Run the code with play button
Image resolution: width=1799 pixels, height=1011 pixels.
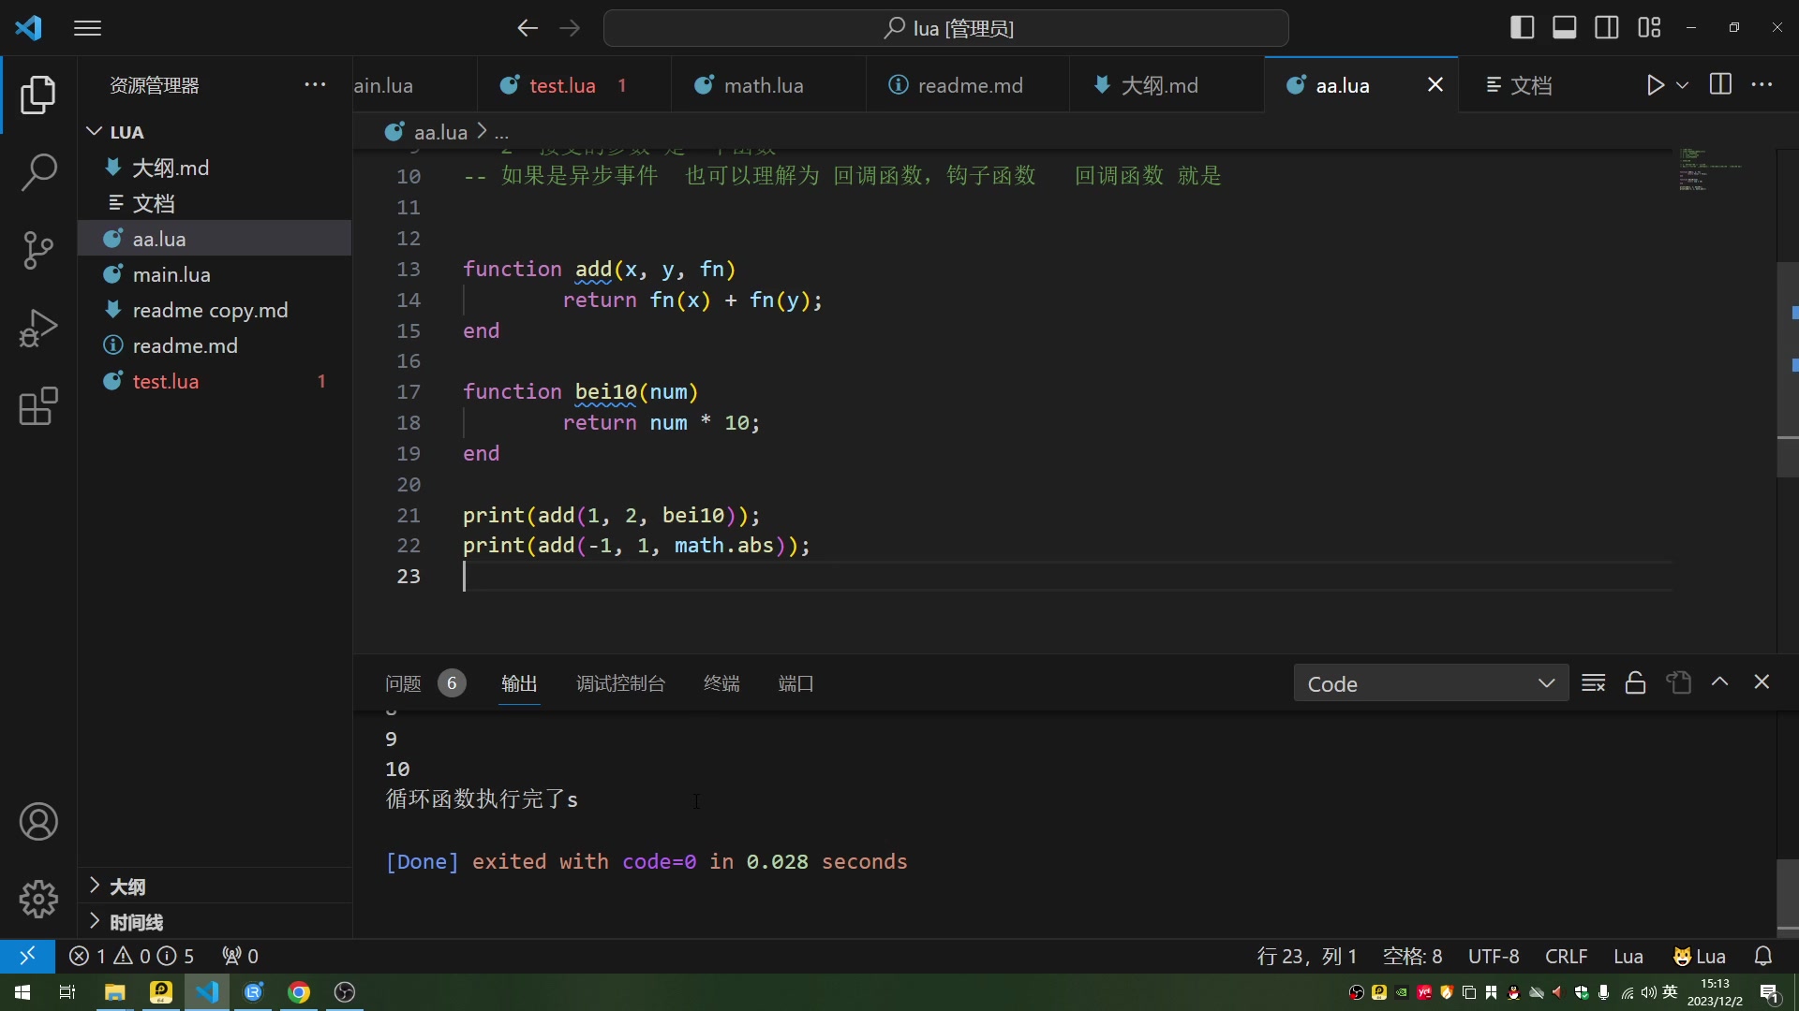1656,85
